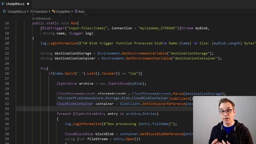Click the namespace braces icon beside Function

tap(32, 11)
